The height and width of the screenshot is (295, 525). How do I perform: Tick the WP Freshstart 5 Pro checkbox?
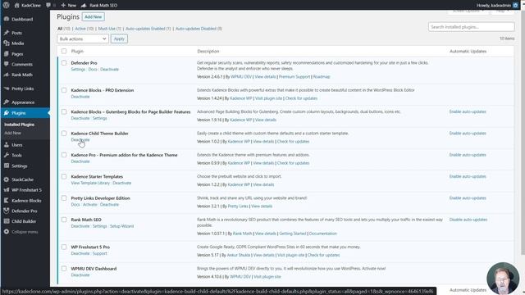point(64,247)
